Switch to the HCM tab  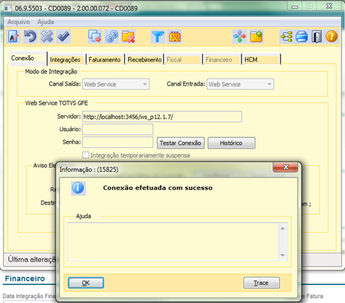261,59
